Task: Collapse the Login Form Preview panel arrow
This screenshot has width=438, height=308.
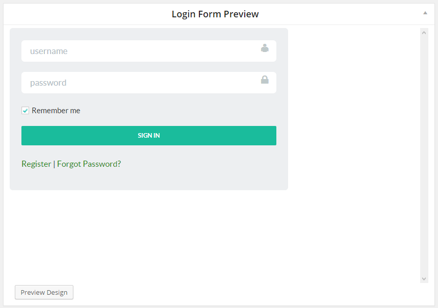Action: coord(425,13)
